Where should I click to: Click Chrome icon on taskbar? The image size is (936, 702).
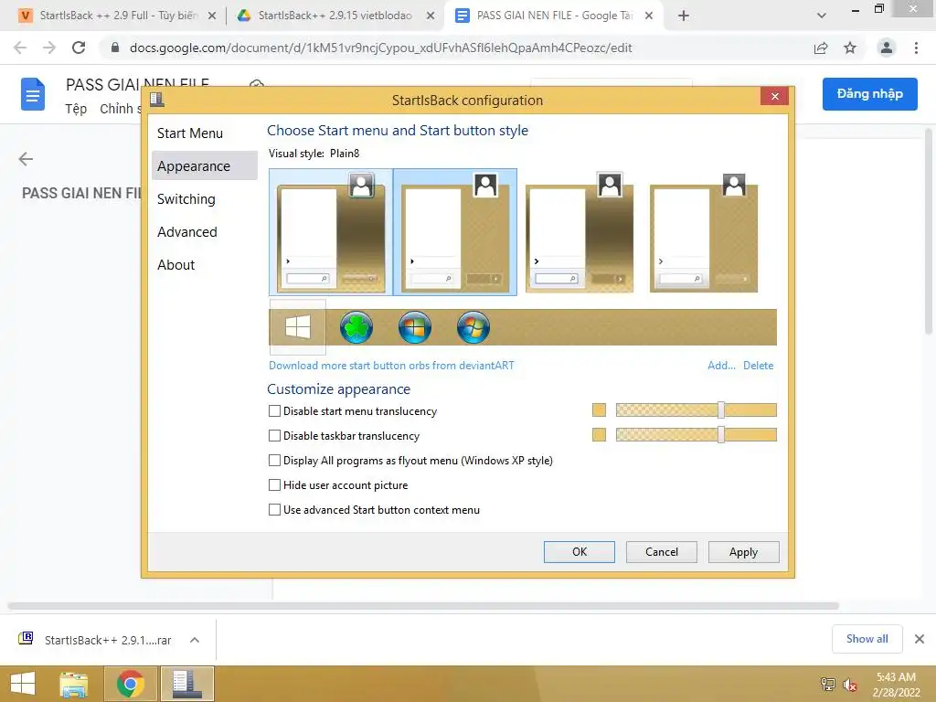(x=130, y=684)
